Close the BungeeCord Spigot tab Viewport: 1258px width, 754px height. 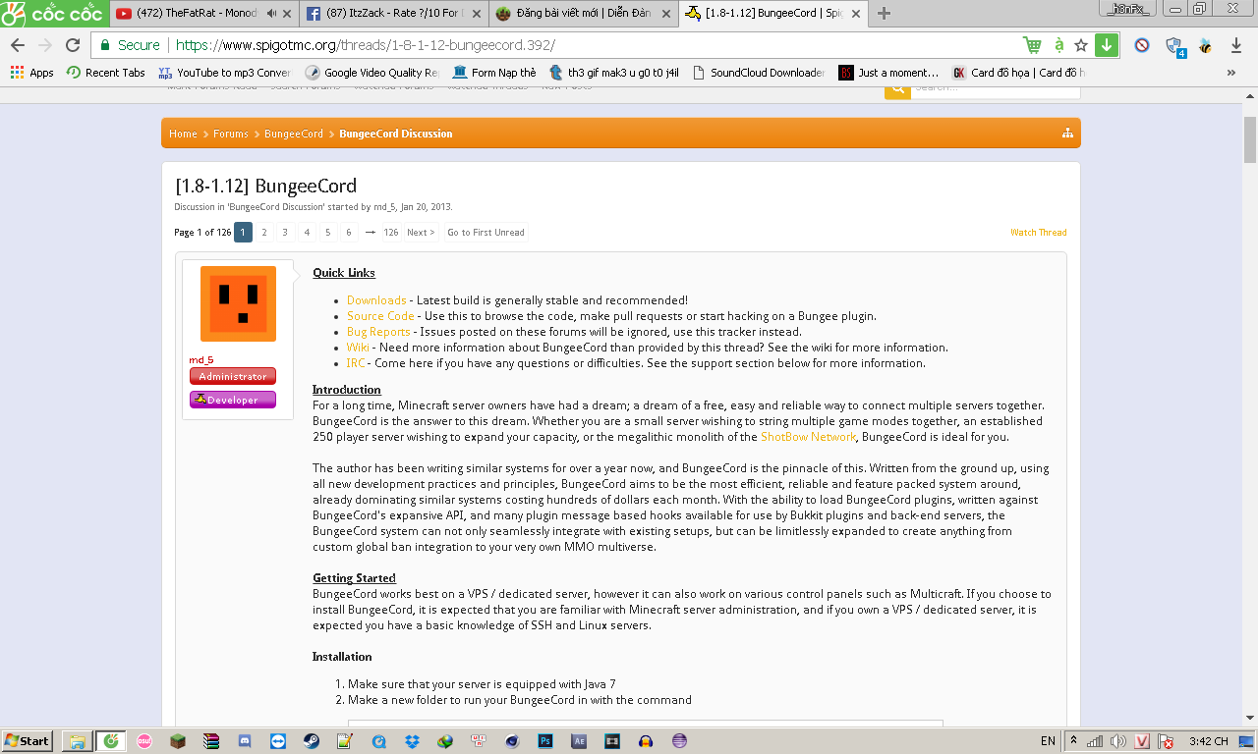tap(856, 14)
